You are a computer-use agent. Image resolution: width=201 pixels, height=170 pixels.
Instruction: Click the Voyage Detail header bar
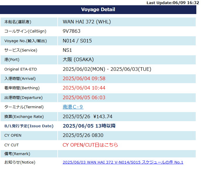click(x=98, y=10)
